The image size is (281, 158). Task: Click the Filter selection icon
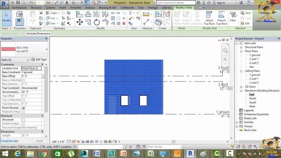233,17
